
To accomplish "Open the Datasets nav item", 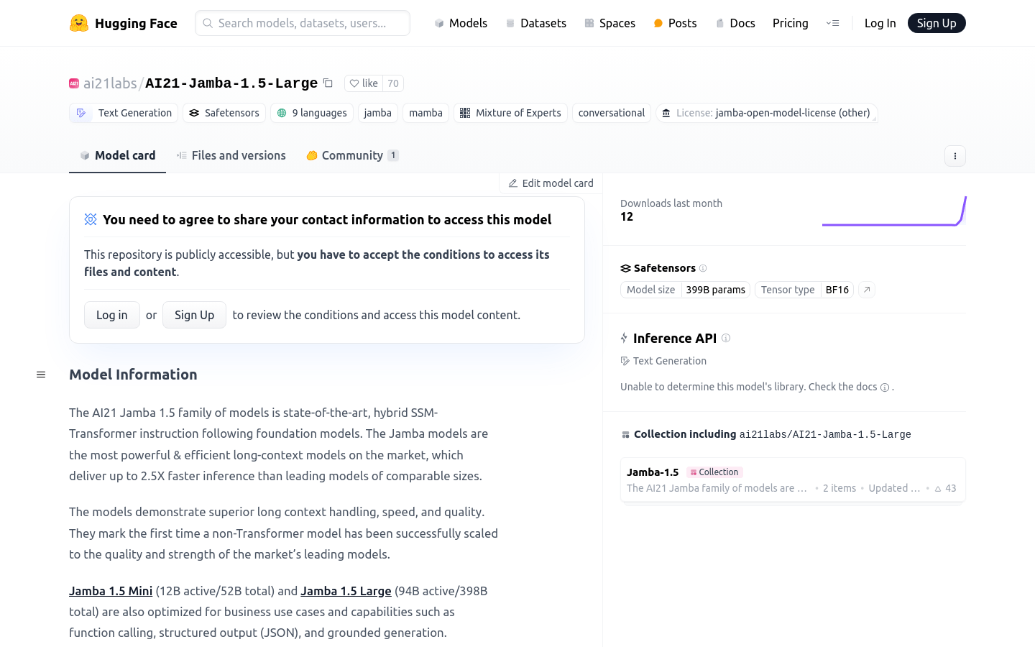I will click(536, 23).
